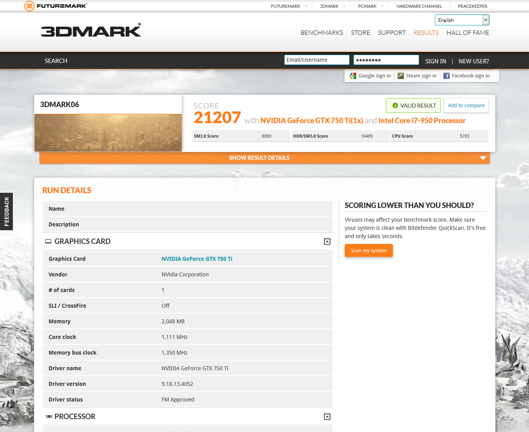Viewport: 529px width, 432px height.
Task: Click the Memory bus clock value 1,350 MHz
Action: (175, 353)
